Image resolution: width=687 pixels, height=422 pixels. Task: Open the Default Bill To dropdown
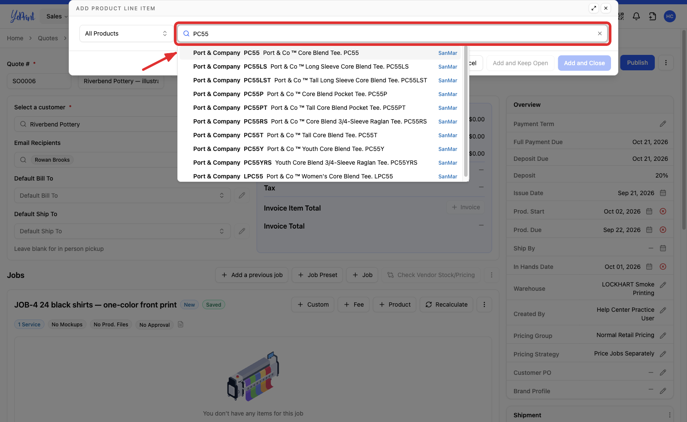pyautogui.click(x=122, y=196)
